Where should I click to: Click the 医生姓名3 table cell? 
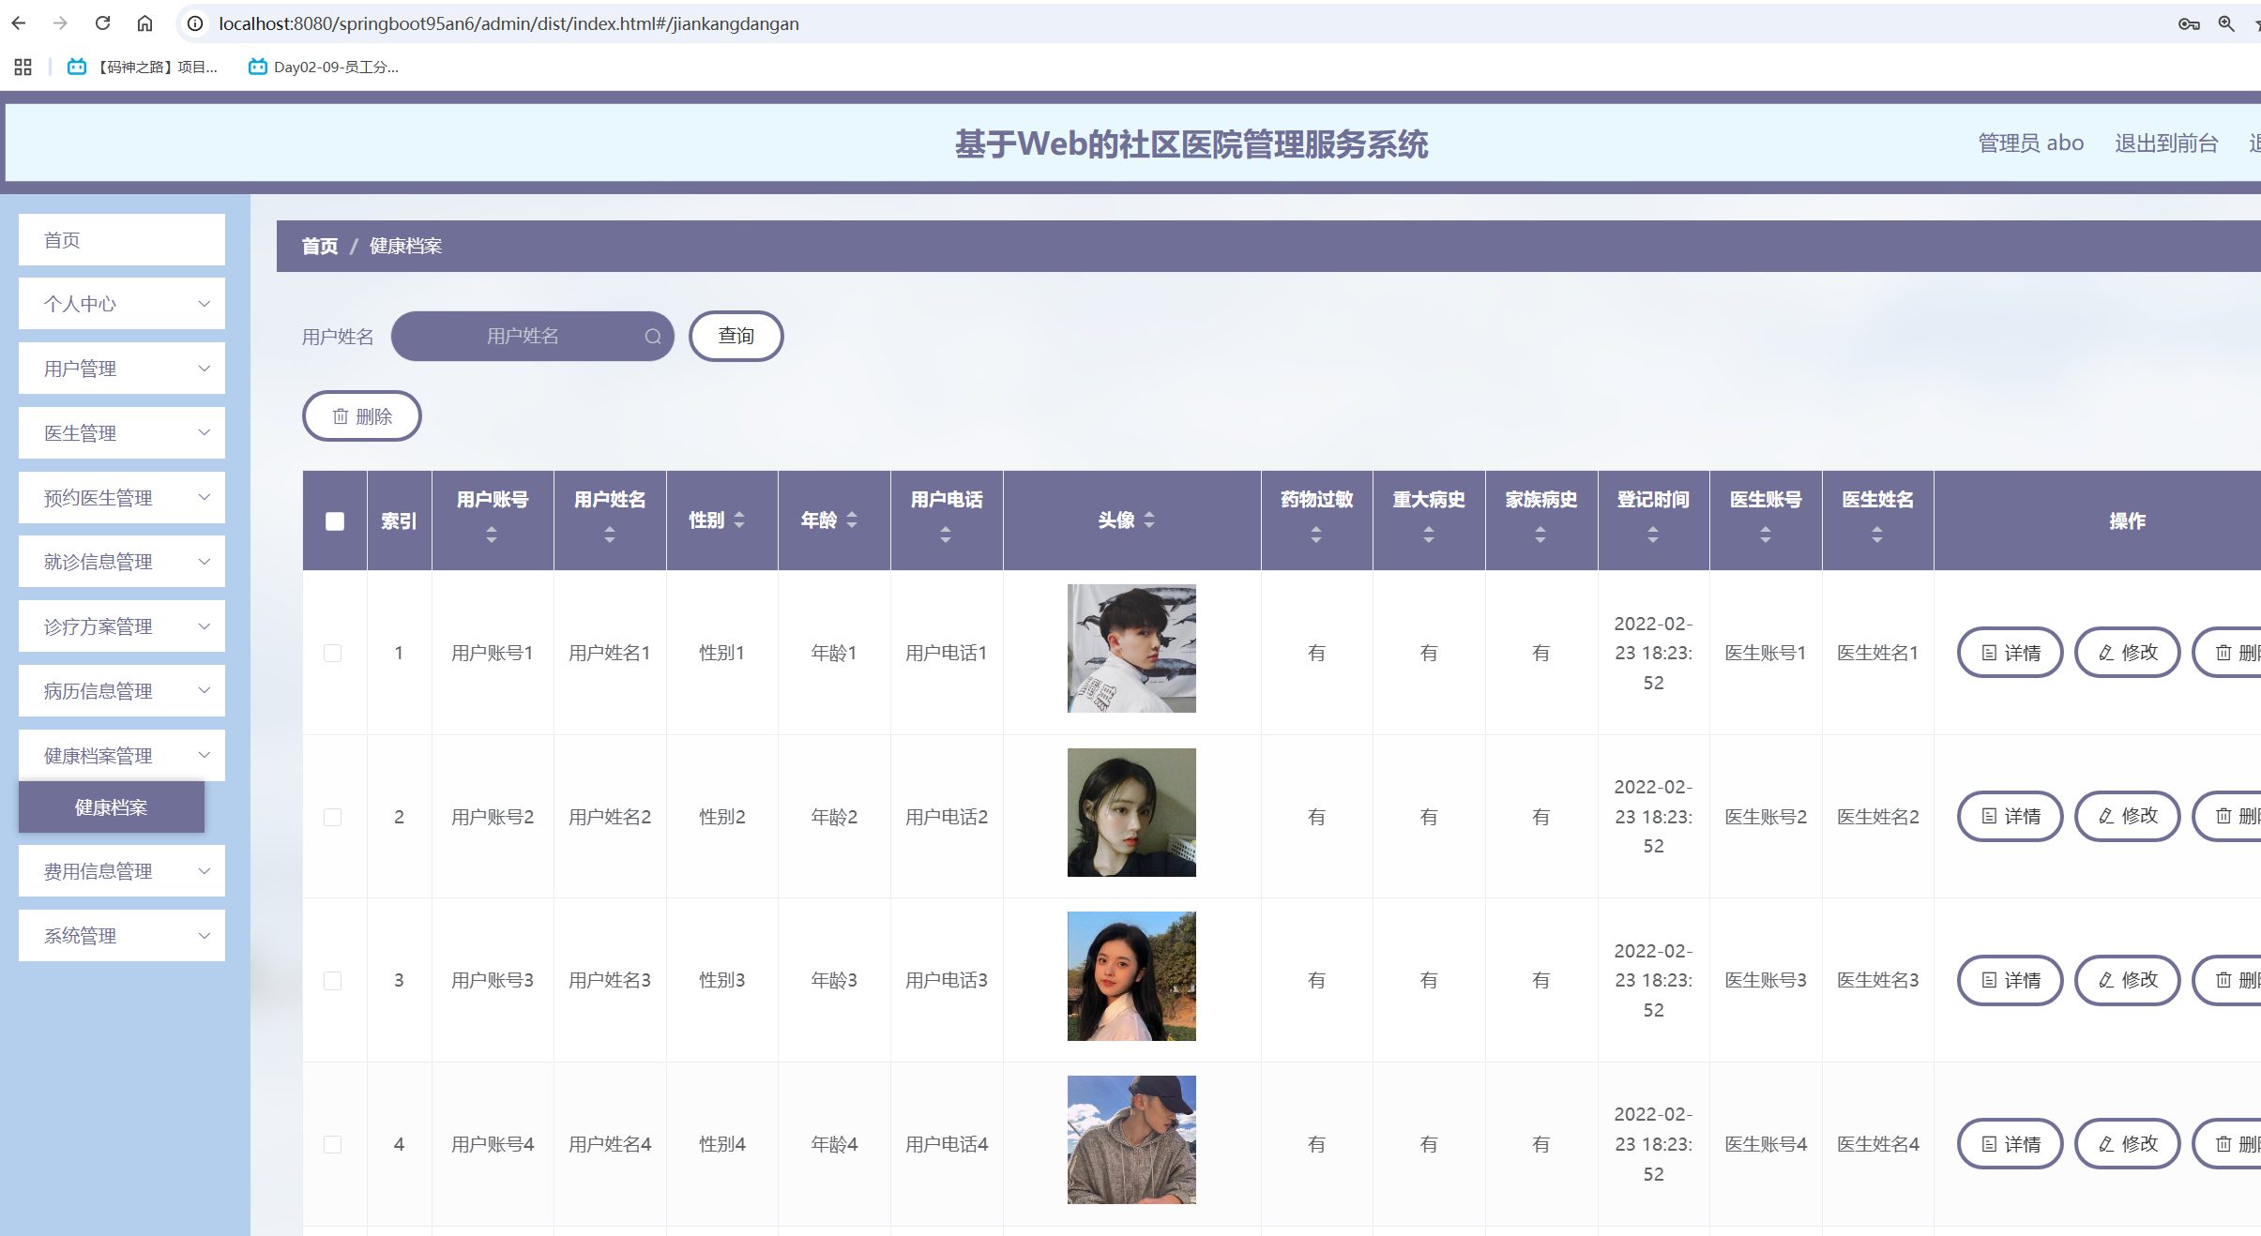pos(1878,980)
